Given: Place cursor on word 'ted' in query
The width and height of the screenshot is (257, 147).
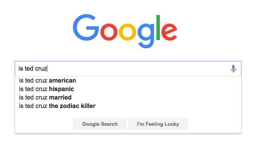Looking at the screenshot, I should click(x=29, y=69).
